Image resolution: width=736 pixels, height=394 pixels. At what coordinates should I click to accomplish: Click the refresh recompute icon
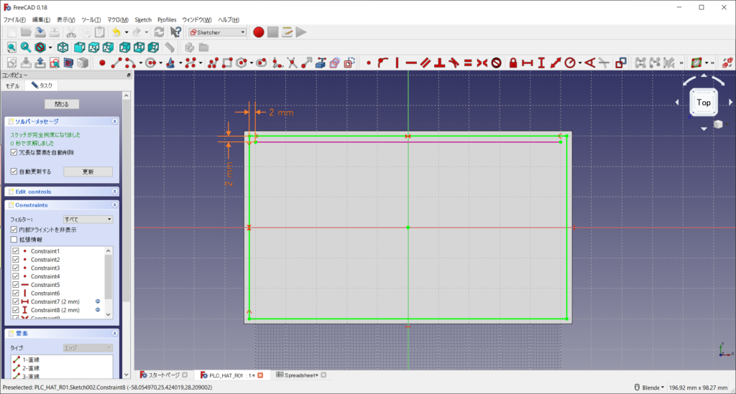click(x=159, y=32)
